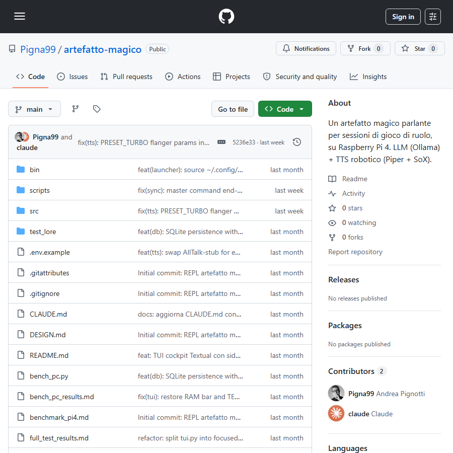Open commit 'docs: aggiorna CLAUDE.md con...'

pyautogui.click(x=190, y=314)
